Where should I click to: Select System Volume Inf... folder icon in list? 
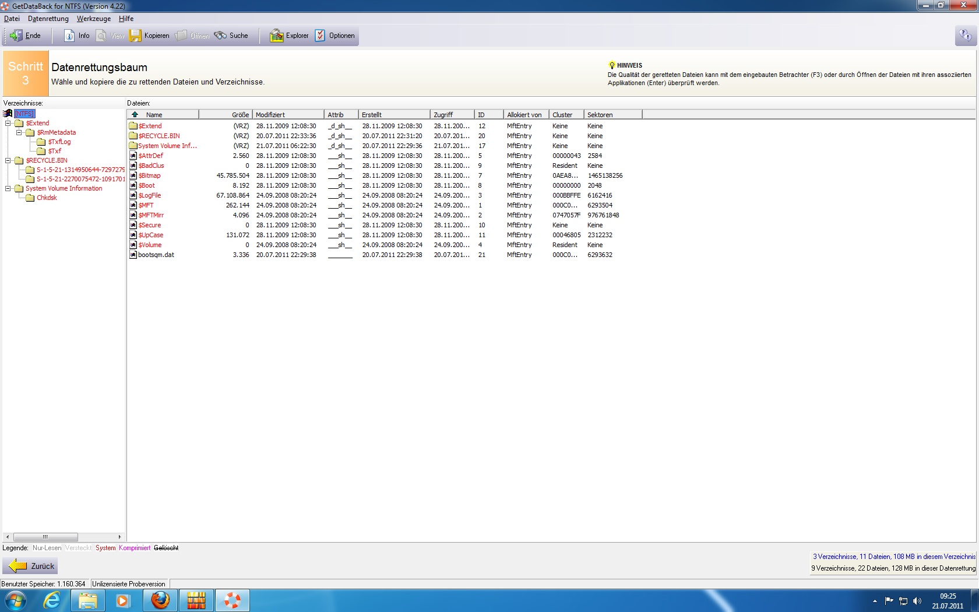pos(133,146)
